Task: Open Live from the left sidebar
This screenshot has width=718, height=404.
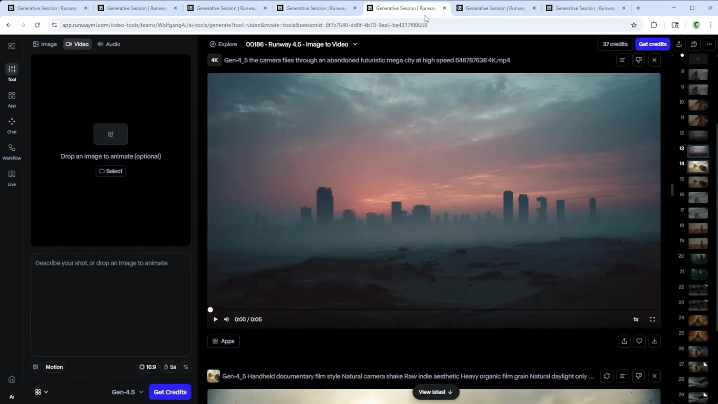Action: click(12, 178)
